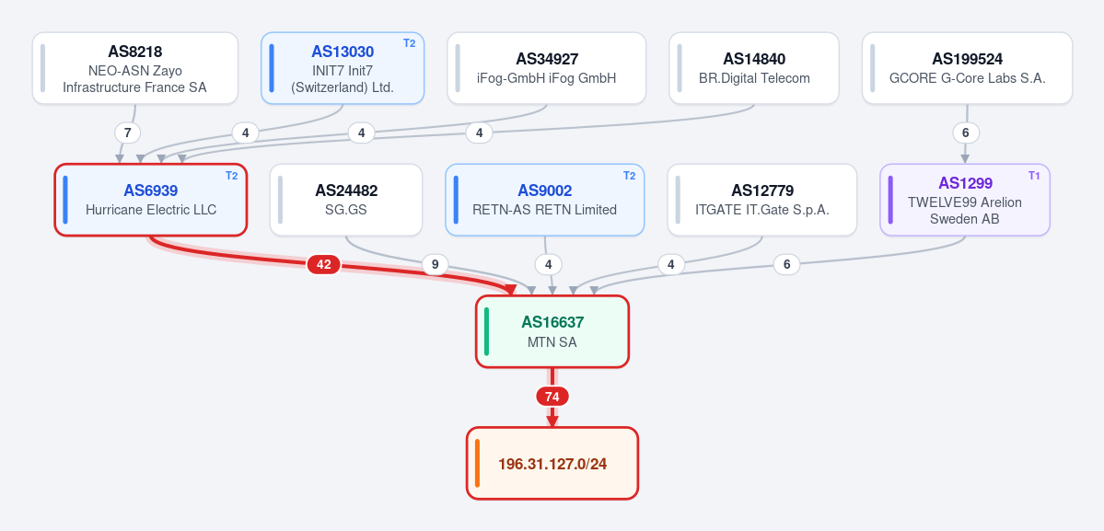The width and height of the screenshot is (1104, 531).
Task: Click the T2 badge on AS9002
Action: click(x=630, y=176)
